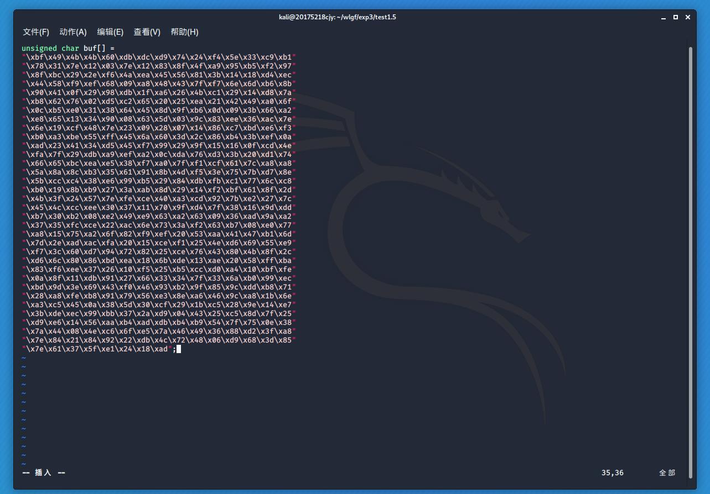Click the line starting with \xb8\x62\x76

159,102
